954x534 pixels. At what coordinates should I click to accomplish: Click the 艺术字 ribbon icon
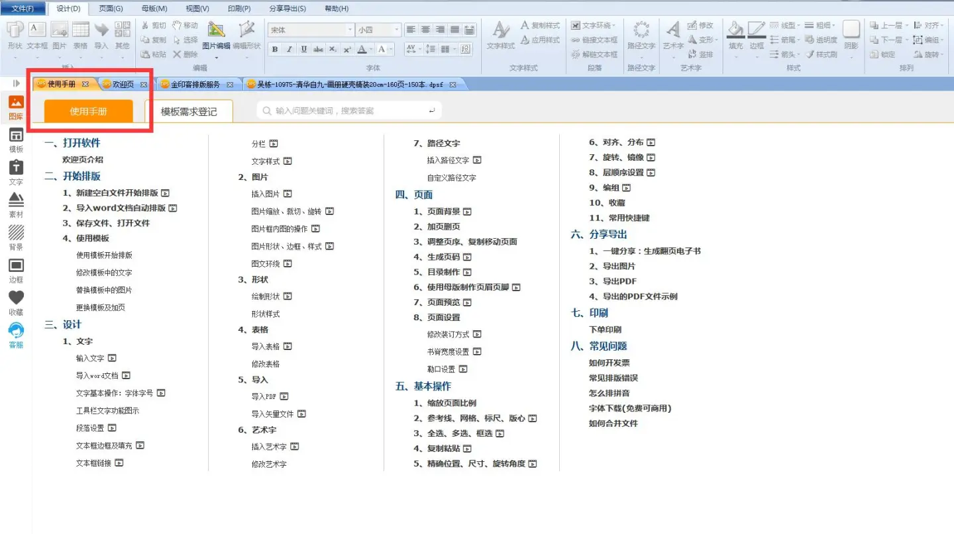[673, 34]
